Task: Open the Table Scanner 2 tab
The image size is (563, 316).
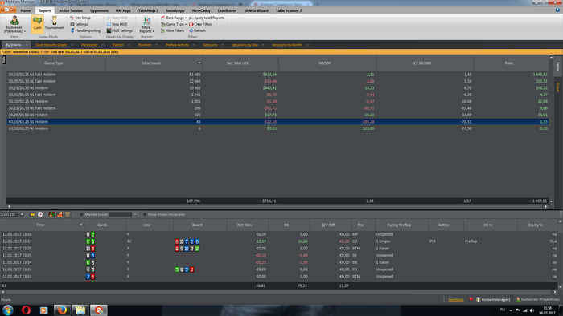Action: (289, 10)
